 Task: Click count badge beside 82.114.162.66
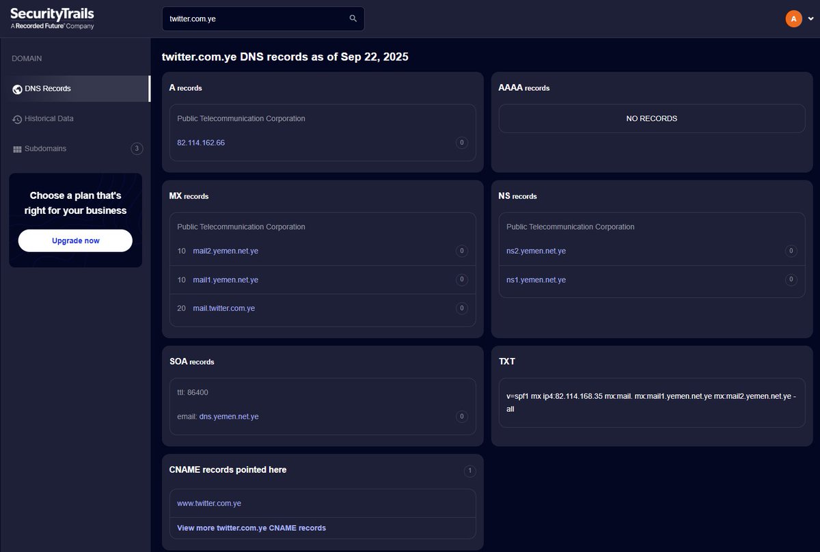point(462,143)
